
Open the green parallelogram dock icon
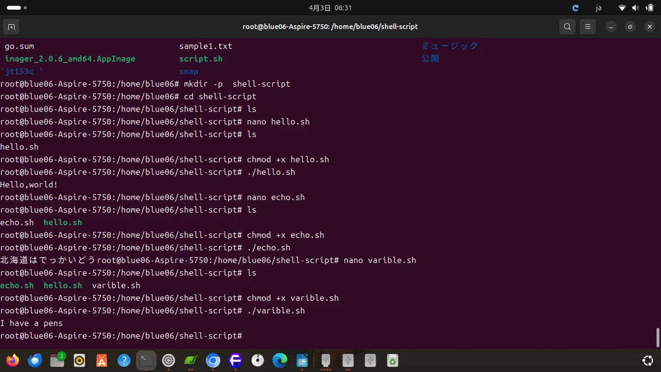[x=191, y=360]
